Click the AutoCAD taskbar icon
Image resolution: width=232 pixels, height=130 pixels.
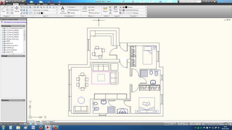pyautogui.click(x=48, y=128)
